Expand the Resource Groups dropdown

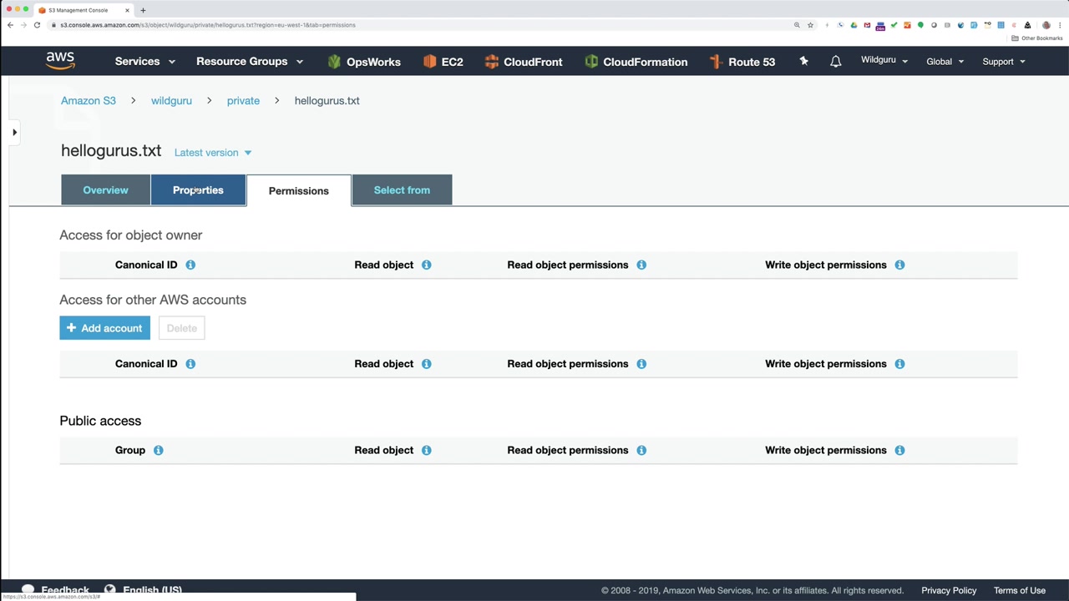point(250,62)
